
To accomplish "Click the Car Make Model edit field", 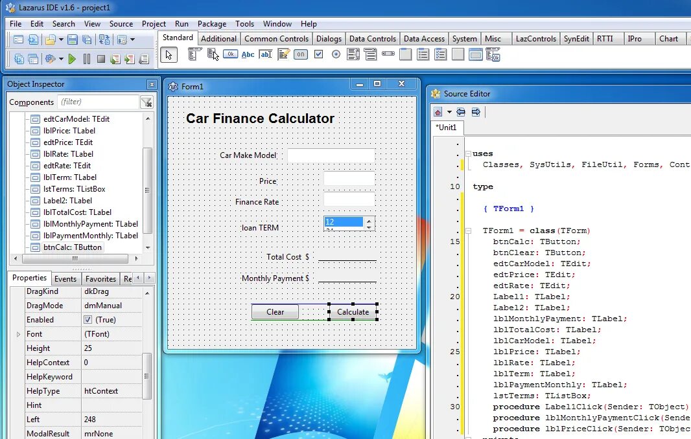I will [331, 155].
